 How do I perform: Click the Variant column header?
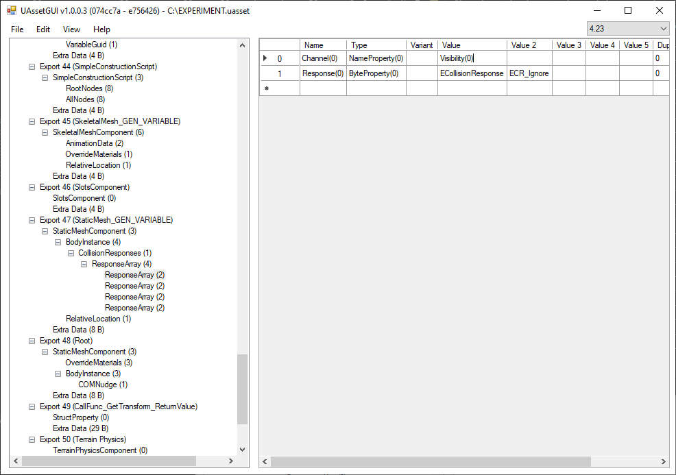[x=422, y=45]
